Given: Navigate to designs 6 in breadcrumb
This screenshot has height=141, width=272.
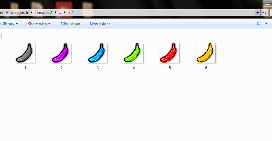Looking at the screenshot, I should click(x=19, y=13).
